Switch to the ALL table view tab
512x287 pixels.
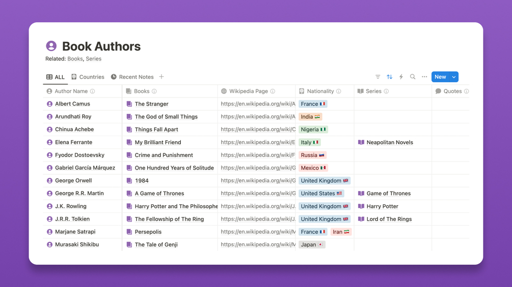pos(56,77)
